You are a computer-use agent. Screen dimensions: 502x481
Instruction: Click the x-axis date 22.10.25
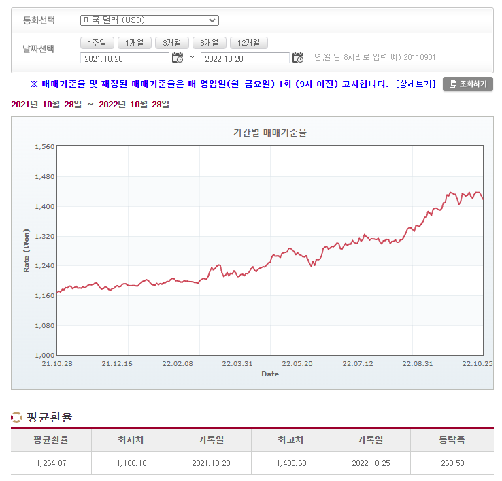coord(478,364)
